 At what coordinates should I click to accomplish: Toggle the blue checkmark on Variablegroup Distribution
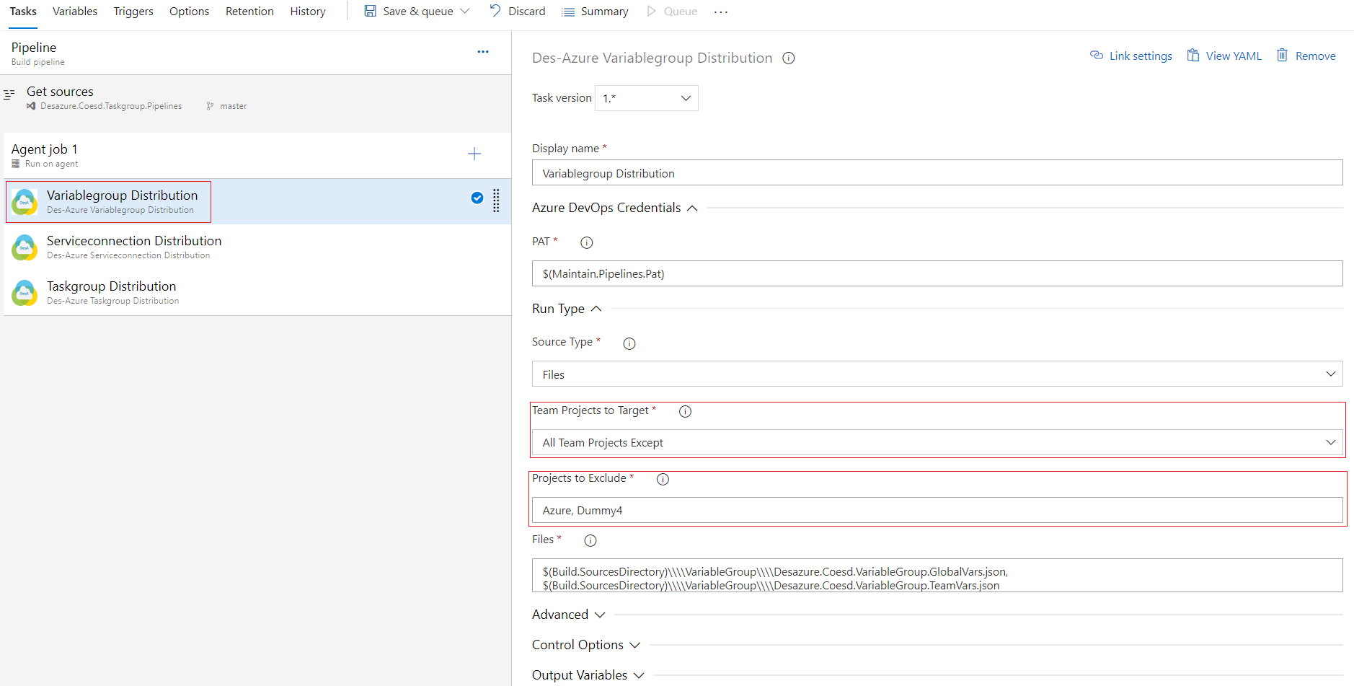click(477, 198)
